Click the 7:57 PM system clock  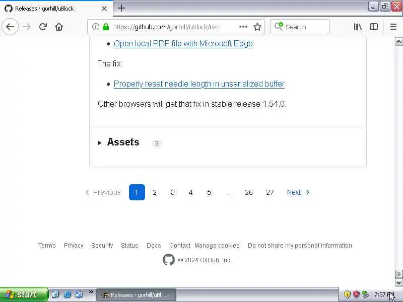point(384,294)
